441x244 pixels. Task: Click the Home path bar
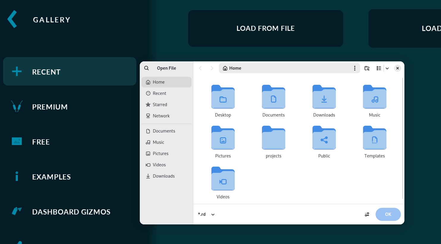coord(285,68)
